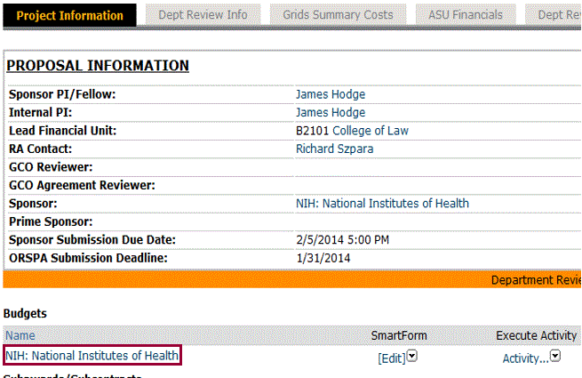
Task: Switch to the Project Information tab
Action: tap(69, 15)
